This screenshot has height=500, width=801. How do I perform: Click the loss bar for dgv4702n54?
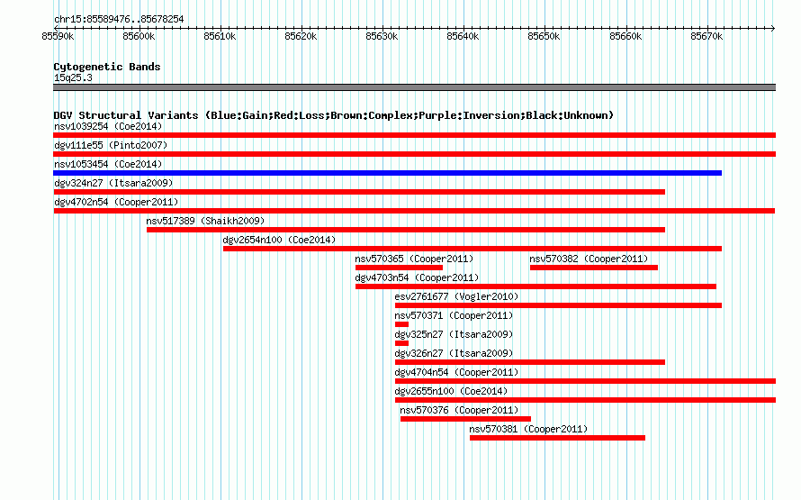click(414, 211)
